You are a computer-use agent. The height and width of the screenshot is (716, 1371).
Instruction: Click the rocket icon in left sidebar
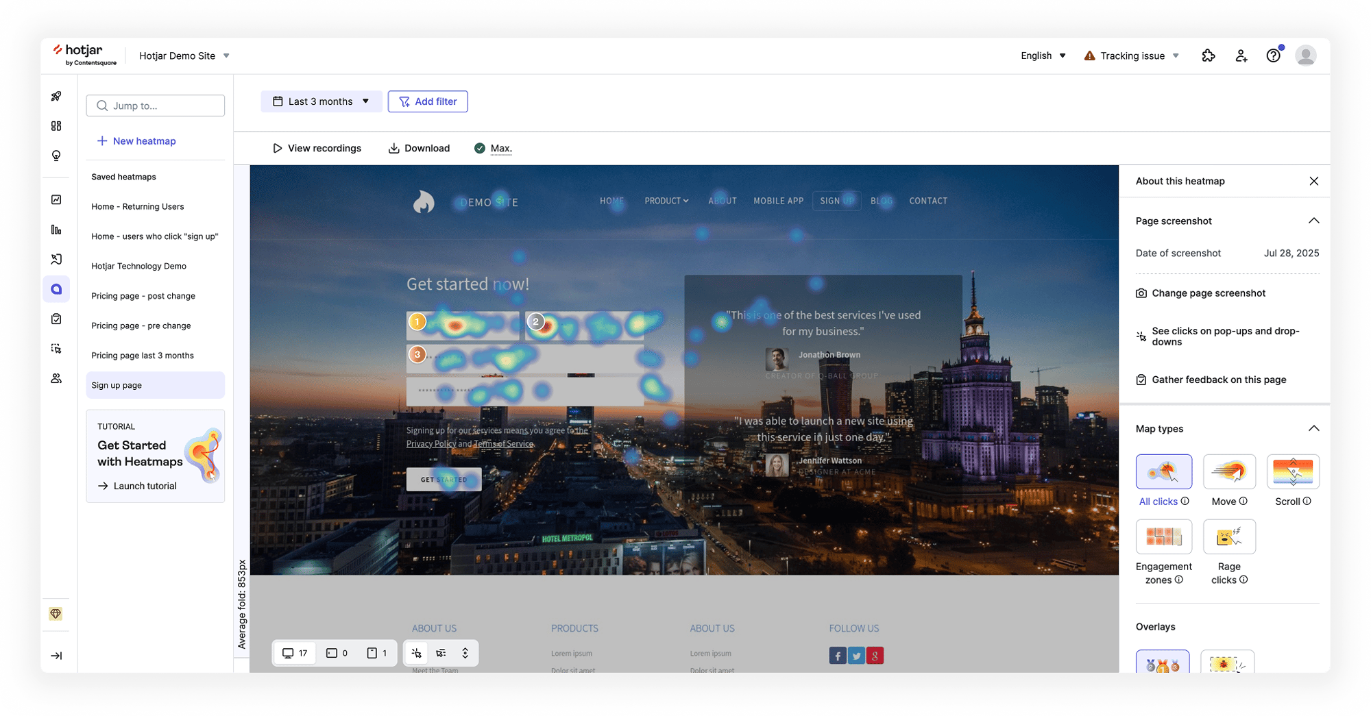pyautogui.click(x=56, y=97)
